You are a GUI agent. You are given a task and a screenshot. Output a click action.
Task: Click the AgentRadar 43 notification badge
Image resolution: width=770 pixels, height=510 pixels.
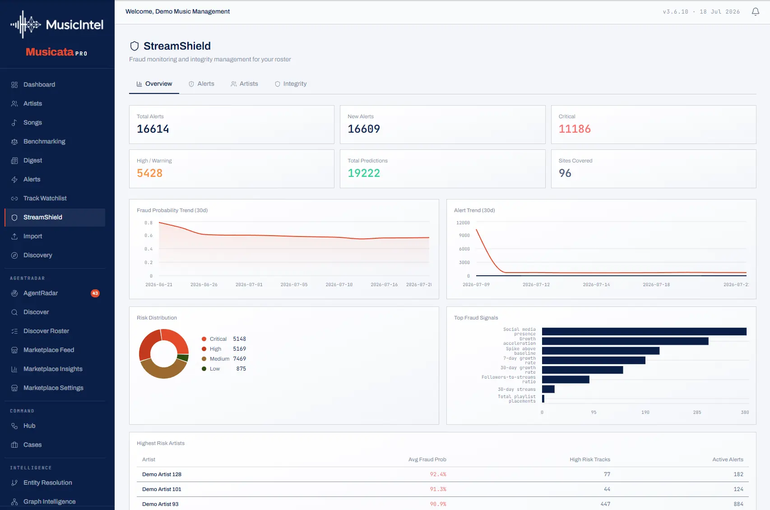[x=95, y=293]
